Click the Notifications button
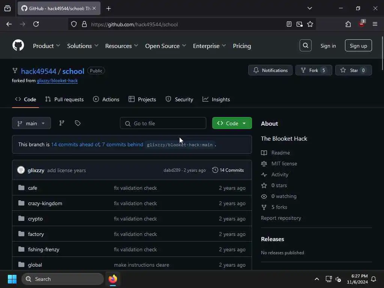The width and height of the screenshot is (384, 288). click(270, 70)
